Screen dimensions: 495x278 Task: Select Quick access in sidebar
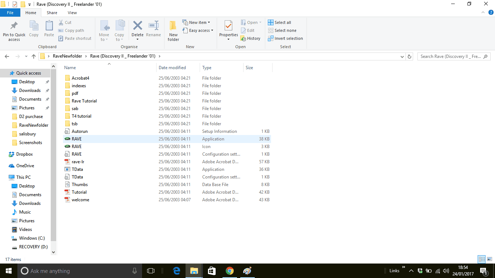(28, 73)
